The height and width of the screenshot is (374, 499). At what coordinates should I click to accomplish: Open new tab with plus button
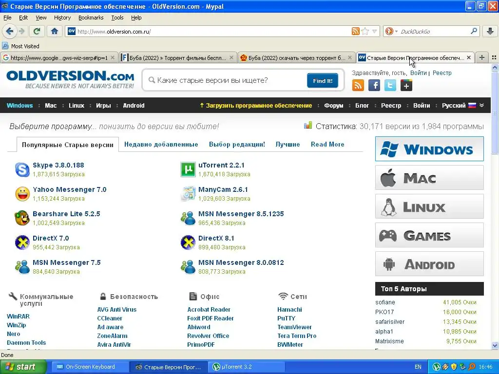[482, 57]
